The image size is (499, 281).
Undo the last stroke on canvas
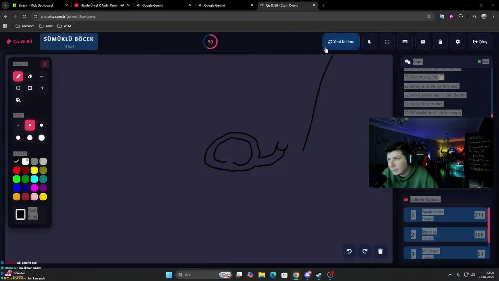[x=349, y=251]
